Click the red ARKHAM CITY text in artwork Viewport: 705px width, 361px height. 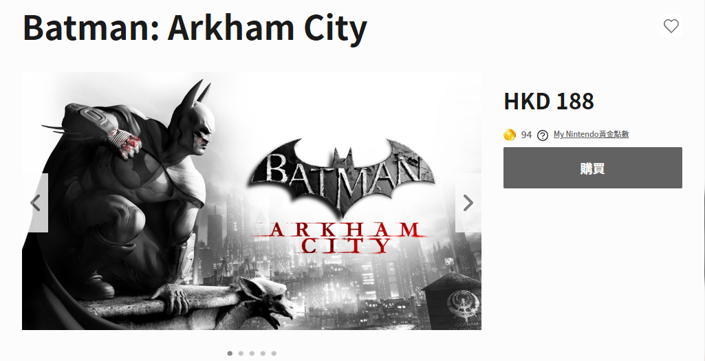point(342,237)
